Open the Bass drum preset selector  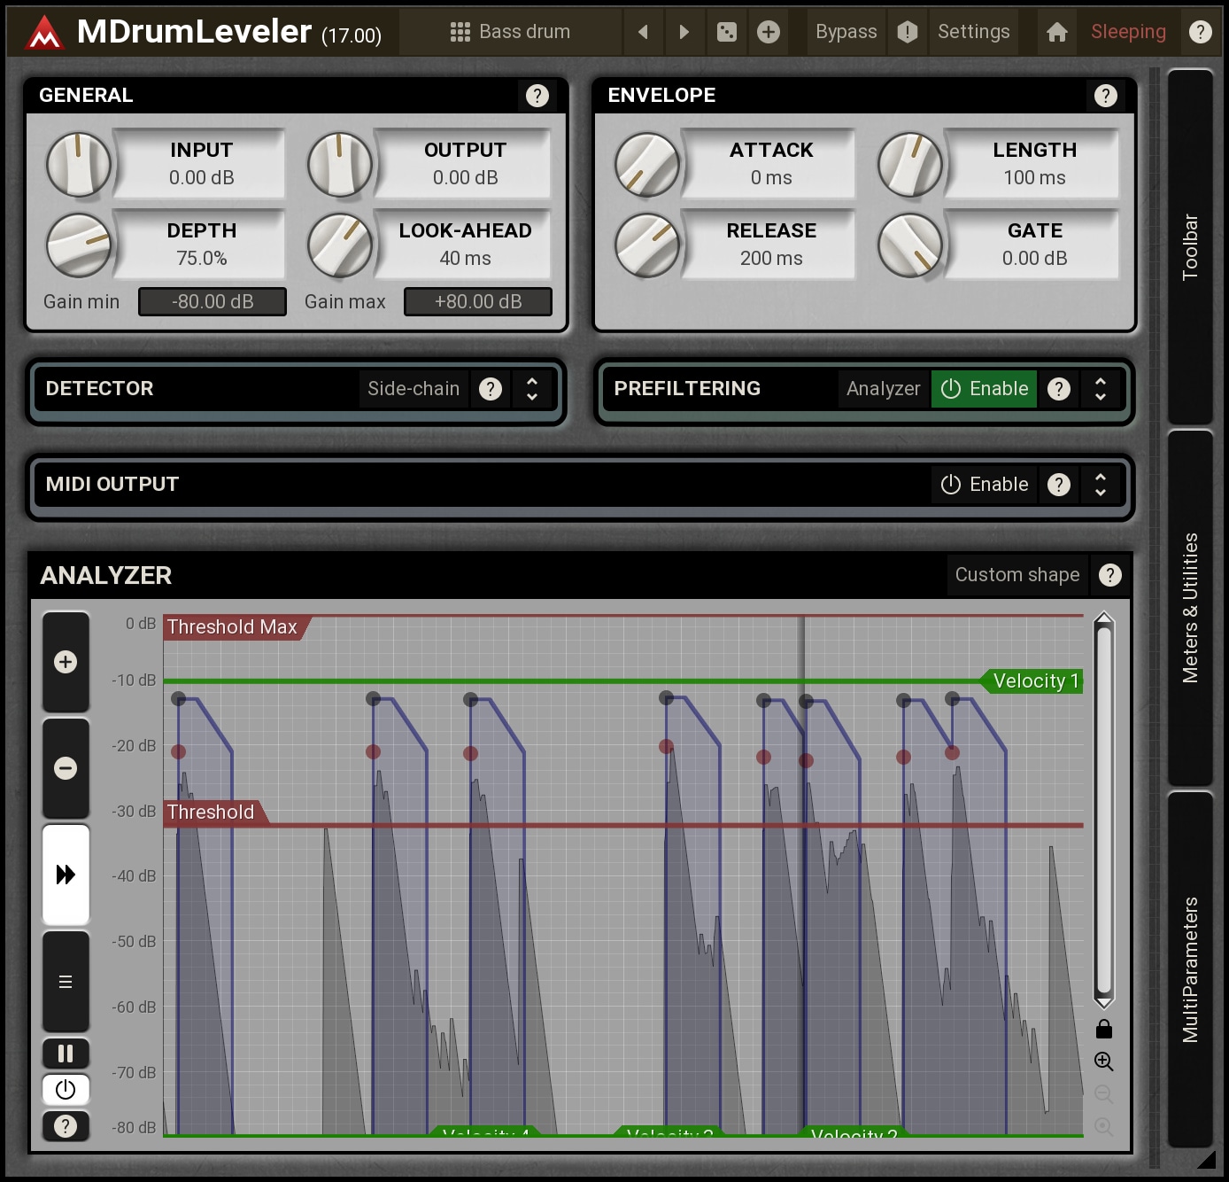(510, 33)
